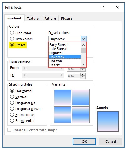Select the bottom-left gradient variant

coord(62,115)
